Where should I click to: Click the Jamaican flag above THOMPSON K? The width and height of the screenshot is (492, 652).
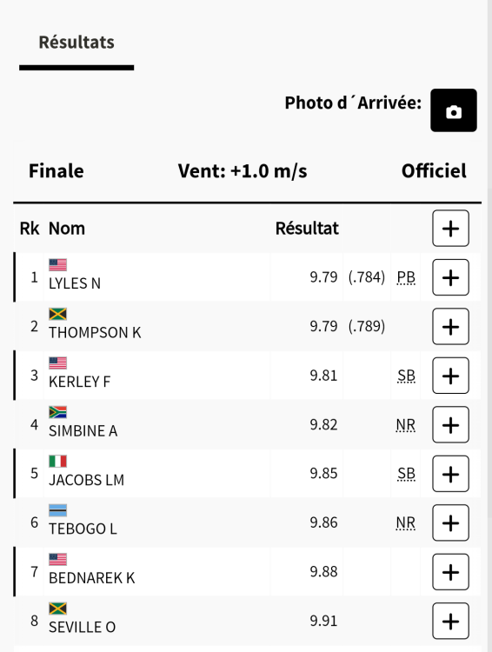(58, 314)
